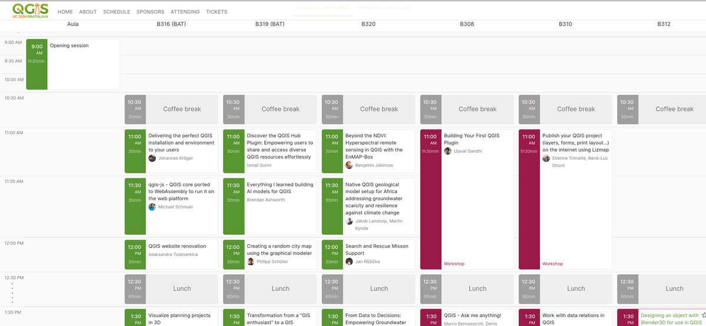The width and height of the screenshot is (706, 326).
Task: Open 'Beyond the NDVI' hyperspectral talk
Action: [368, 151]
